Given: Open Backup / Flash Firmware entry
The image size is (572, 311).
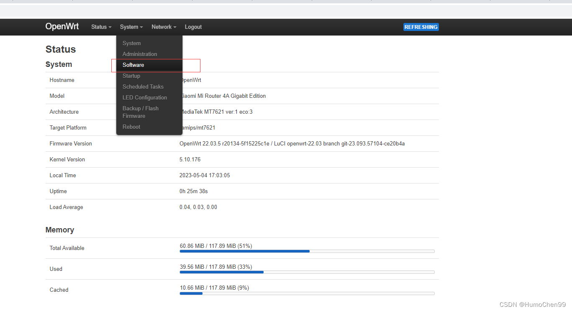Looking at the screenshot, I should (149, 112).
